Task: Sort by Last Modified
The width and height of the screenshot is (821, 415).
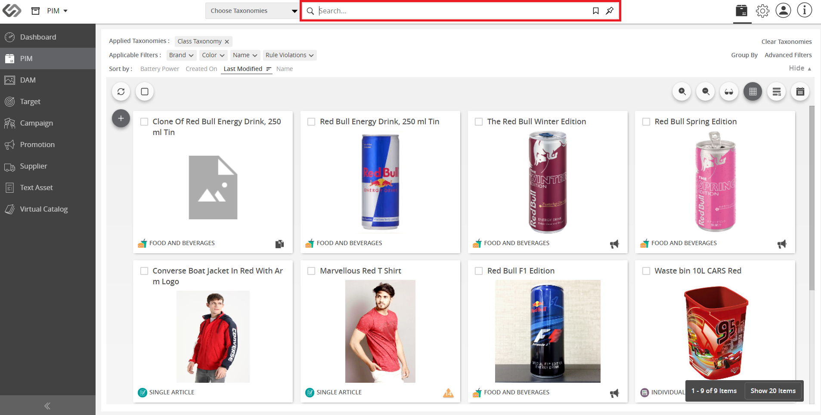Action: 247,69
